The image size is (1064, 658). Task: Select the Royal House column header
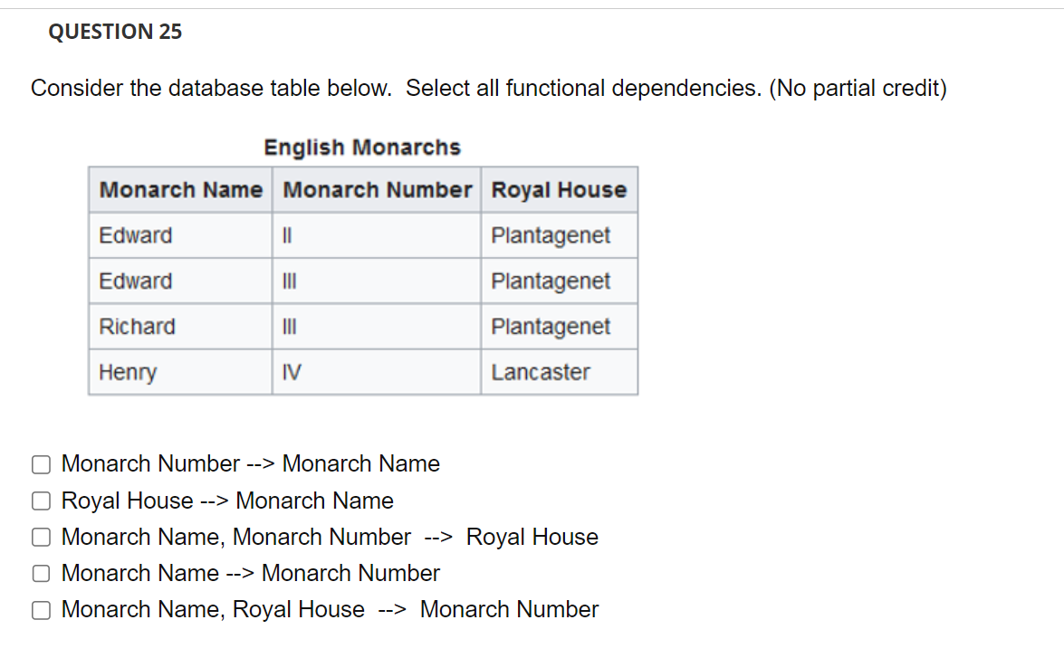click(x=559, y=190)
